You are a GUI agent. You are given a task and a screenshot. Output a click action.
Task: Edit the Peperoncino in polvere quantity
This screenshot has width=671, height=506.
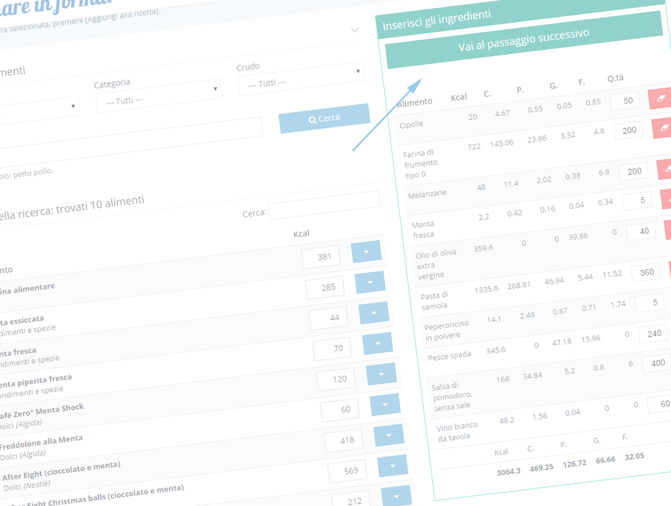pos(650,303)
